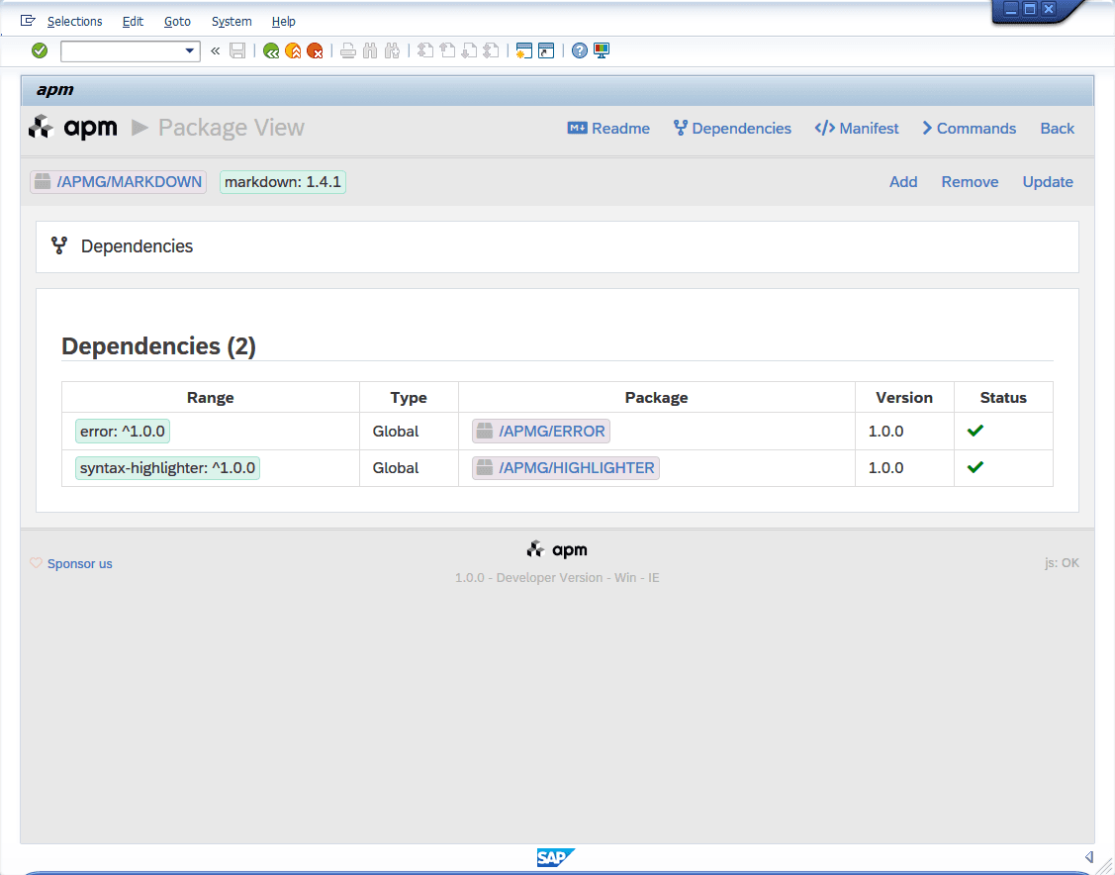Click the Save diskette icon
Viewport: 1115px width, 875px height.
click(x=237, y=50)
